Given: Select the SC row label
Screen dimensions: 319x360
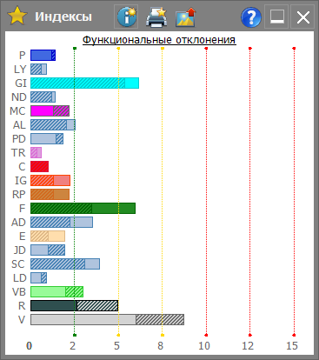Looking at the screenshot, I should [x=18, y=263].
